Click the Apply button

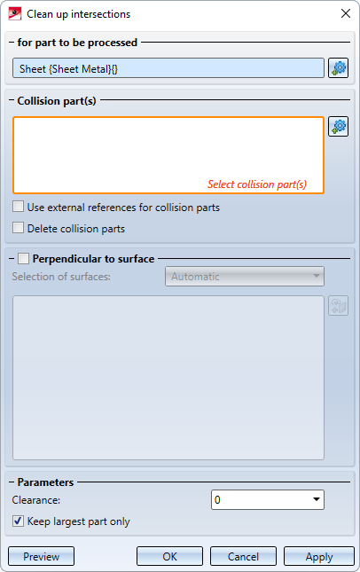[319, 556]
